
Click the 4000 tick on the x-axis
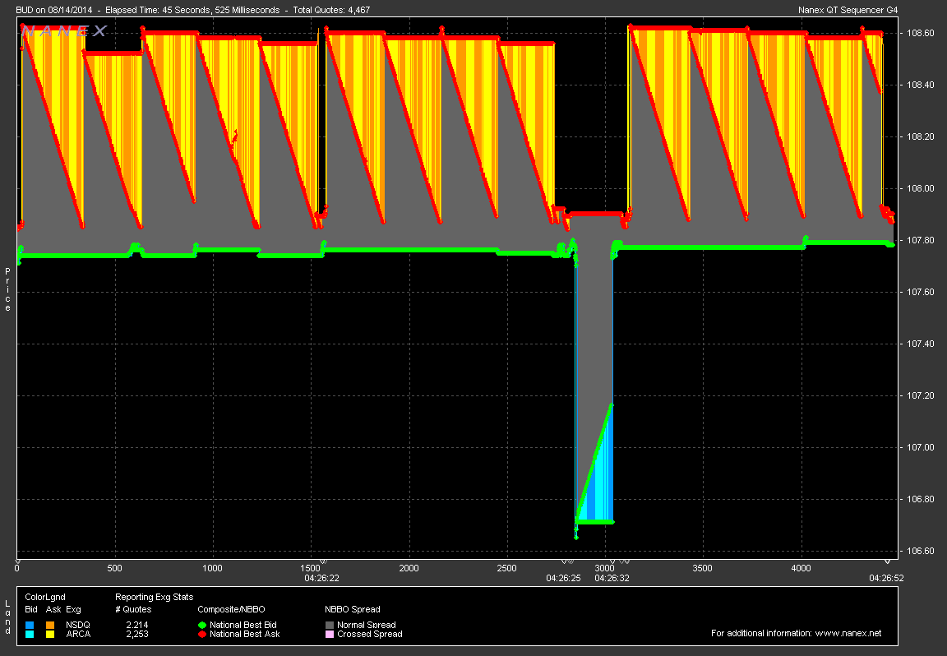(x=801, y=568)
